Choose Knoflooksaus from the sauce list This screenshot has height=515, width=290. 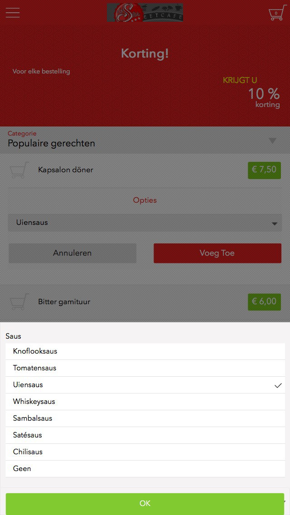(145, 351)
